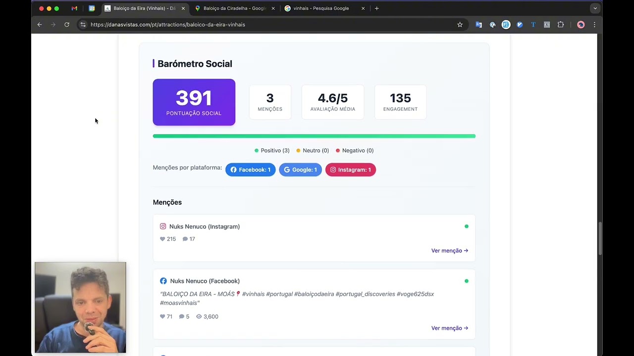
Task: Open the blue T extension icon
Action: pos(533,25)
